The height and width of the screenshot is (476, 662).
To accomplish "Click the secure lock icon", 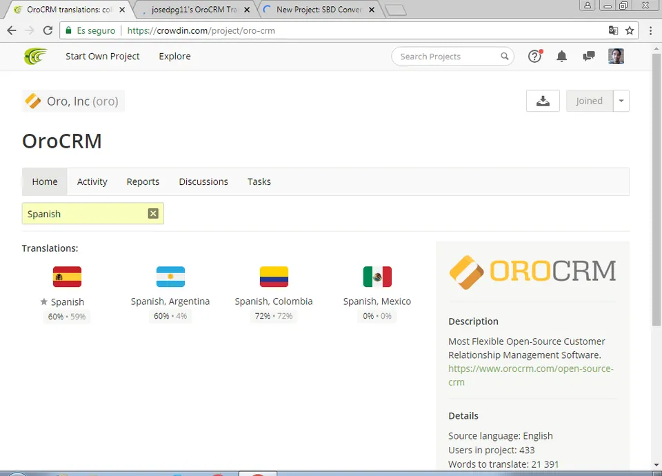I will coord(68,30).
